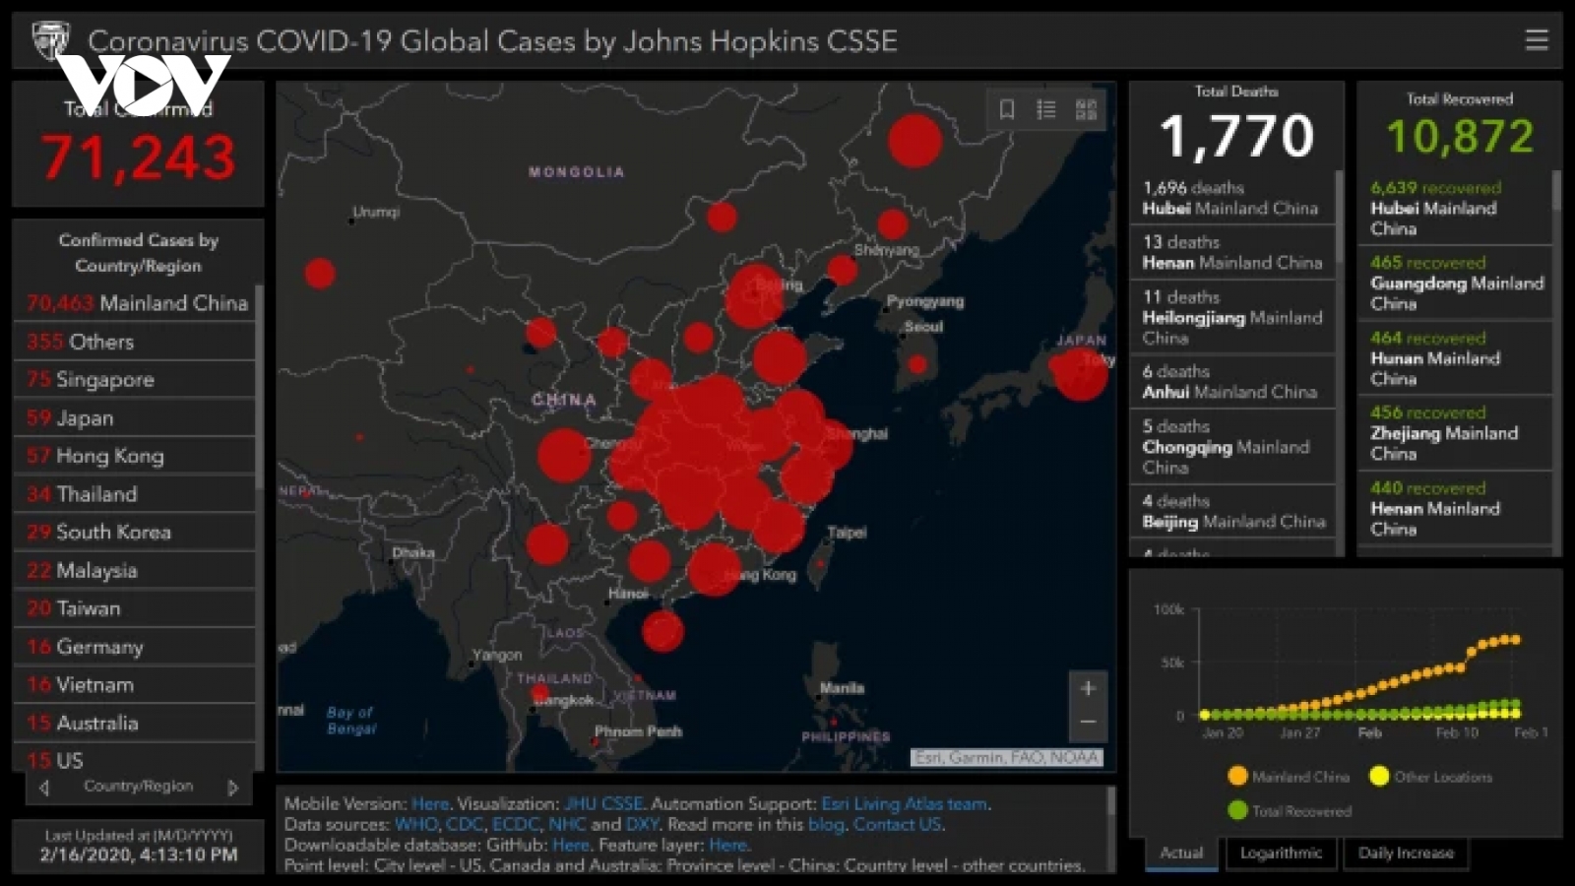The width and height of the screenshot is (1575, 886).
Task: Click the Beijing 4 deaths entry
Action: [1232, 511]
